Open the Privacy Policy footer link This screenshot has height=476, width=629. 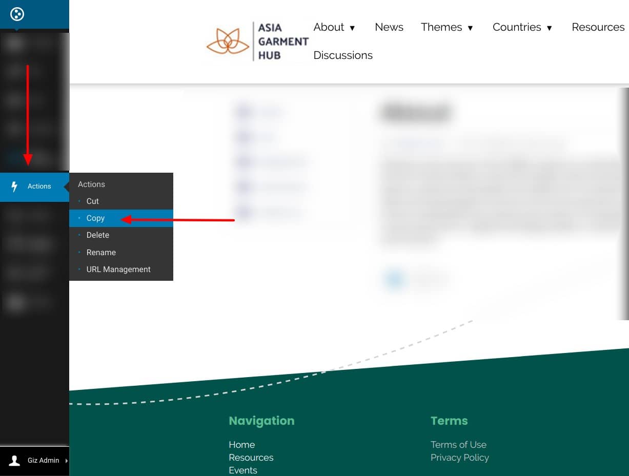click(459, 458)
